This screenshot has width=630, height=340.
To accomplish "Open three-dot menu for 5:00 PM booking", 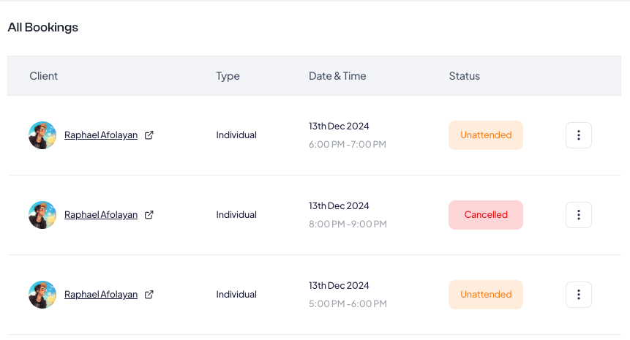I will pos(579,295).
